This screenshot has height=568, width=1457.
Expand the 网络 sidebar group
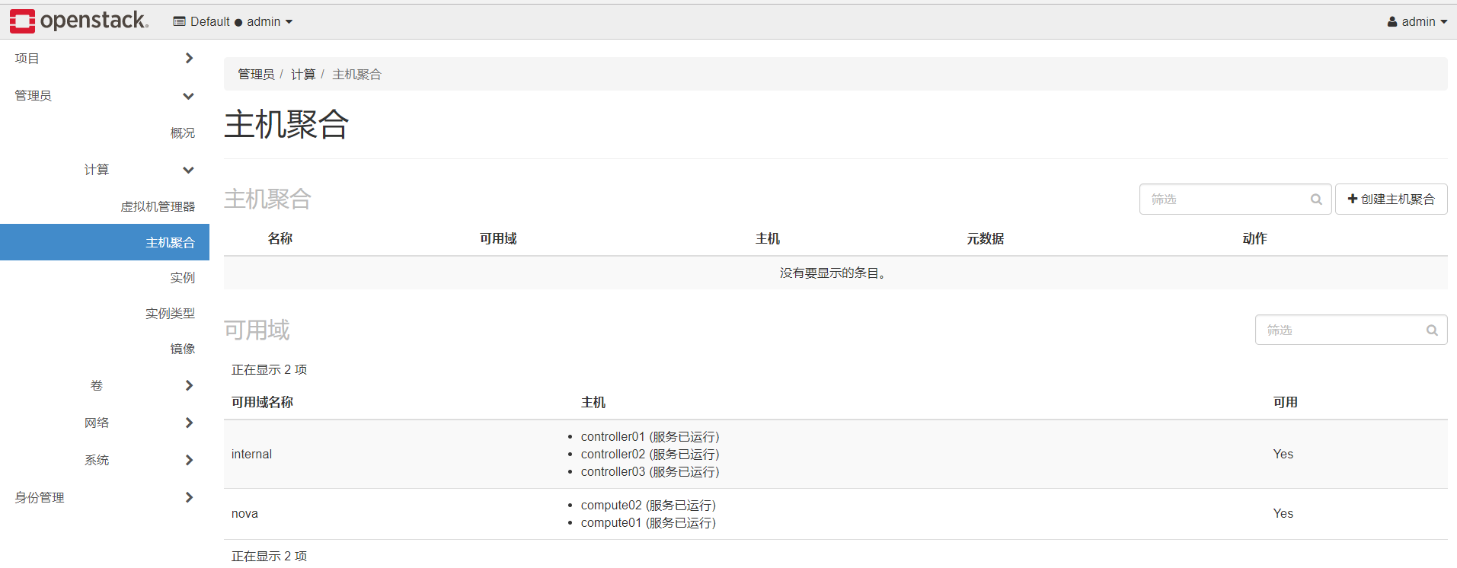[x=139, y=423]
